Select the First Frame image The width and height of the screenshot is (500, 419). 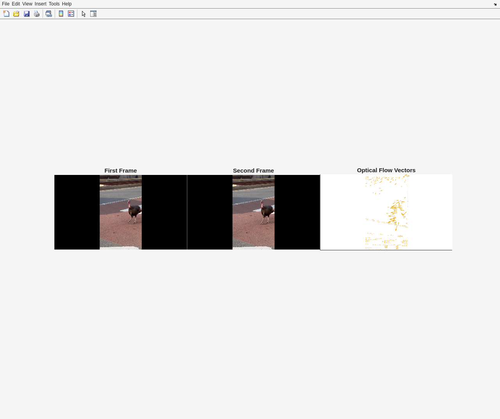(121, 212)
